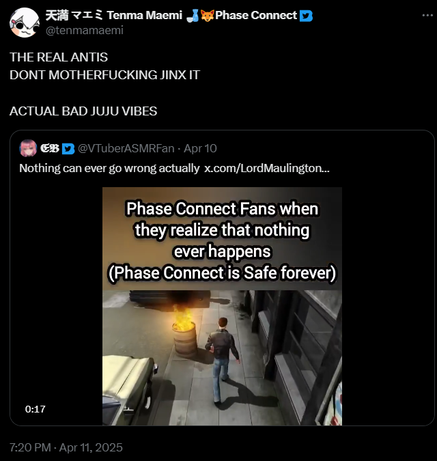Open the three-dot more options menu

427,15
